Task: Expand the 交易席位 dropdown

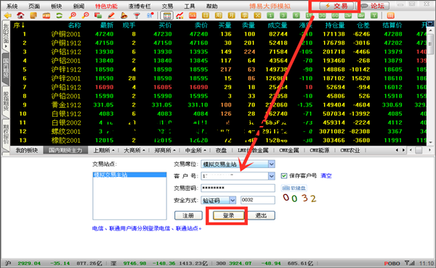Action: [x=271, y=164]
